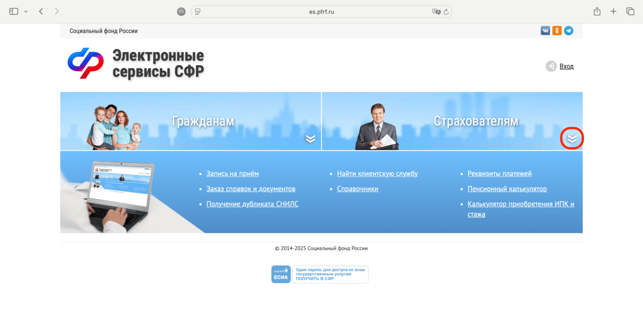This screenshot has width=643, height=322.
Task: Toggle the Safari sidebar button
Action: point(14,12)
